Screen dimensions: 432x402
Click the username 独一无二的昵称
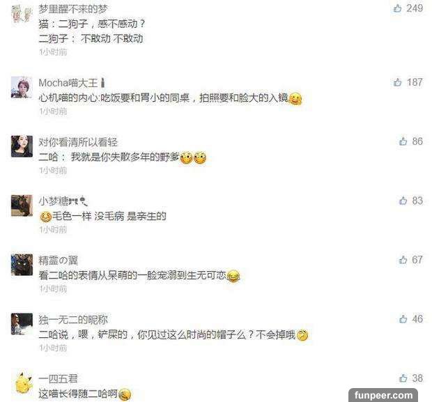(x=73, y=320)
